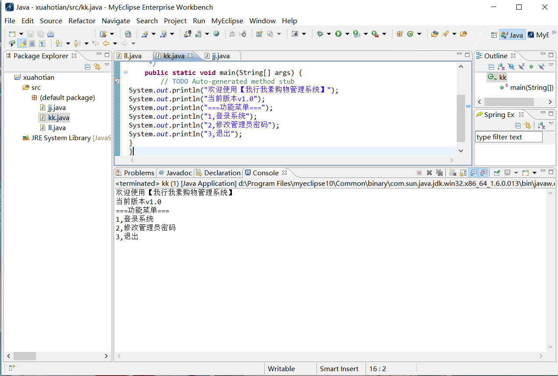Click Remove All Terminated Launches double-X icon
Image resolution: width=558 pixels, height=376 pixels.
pos(439,173)
